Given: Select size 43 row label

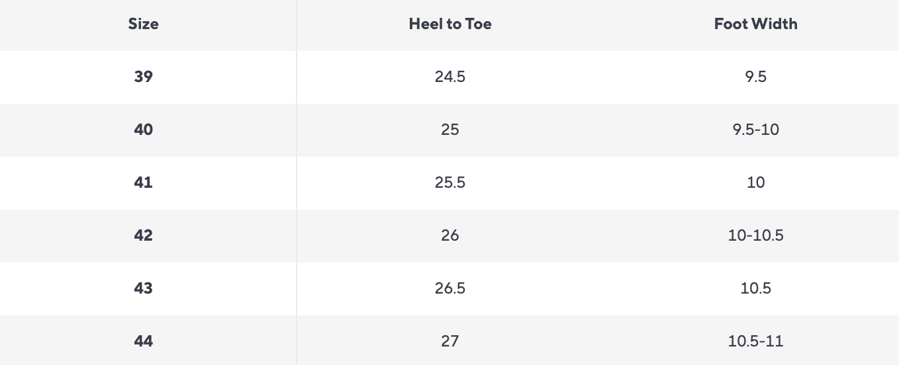Looking at the screenshot, I should 143,288.
